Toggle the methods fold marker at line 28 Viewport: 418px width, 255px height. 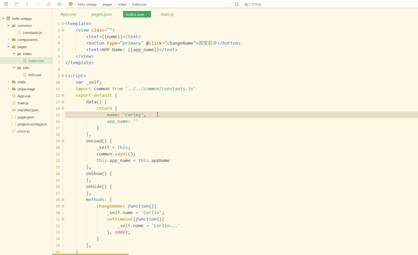pos(63,199)
